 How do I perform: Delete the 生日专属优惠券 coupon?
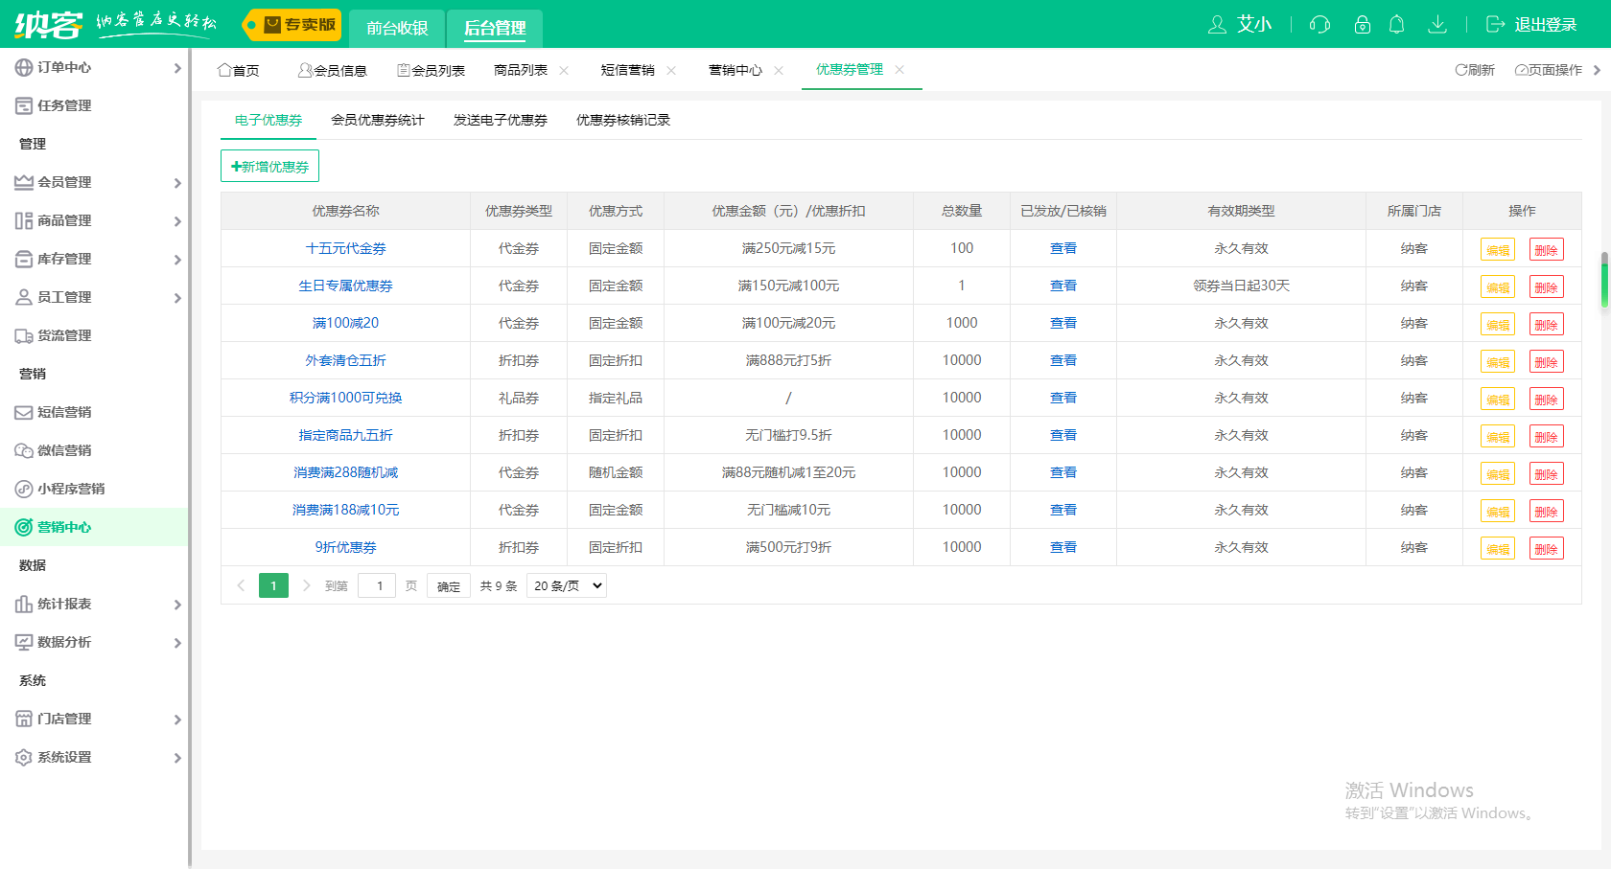coord(1546,287)
